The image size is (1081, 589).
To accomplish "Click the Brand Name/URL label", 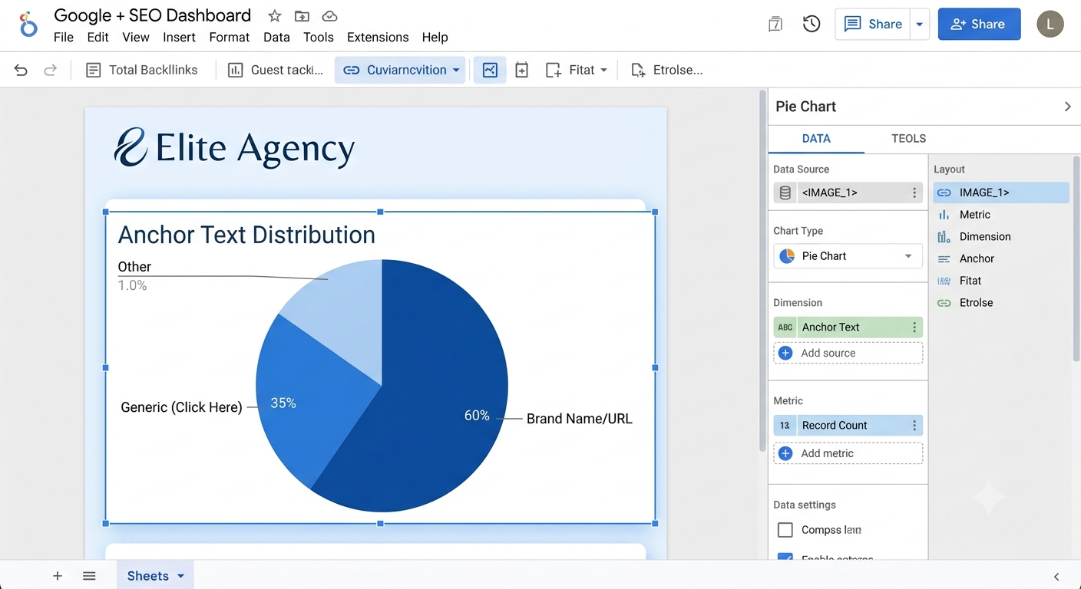I will tap(580, 419).
